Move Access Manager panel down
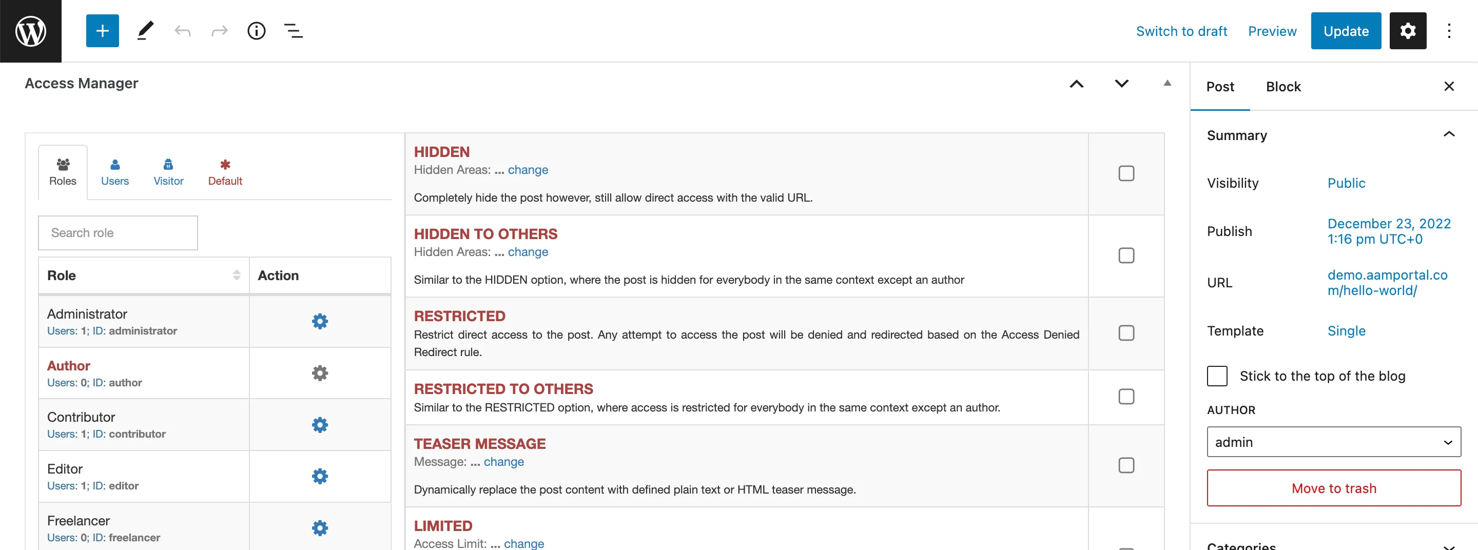The image size is (1478, 550). 1122,84
